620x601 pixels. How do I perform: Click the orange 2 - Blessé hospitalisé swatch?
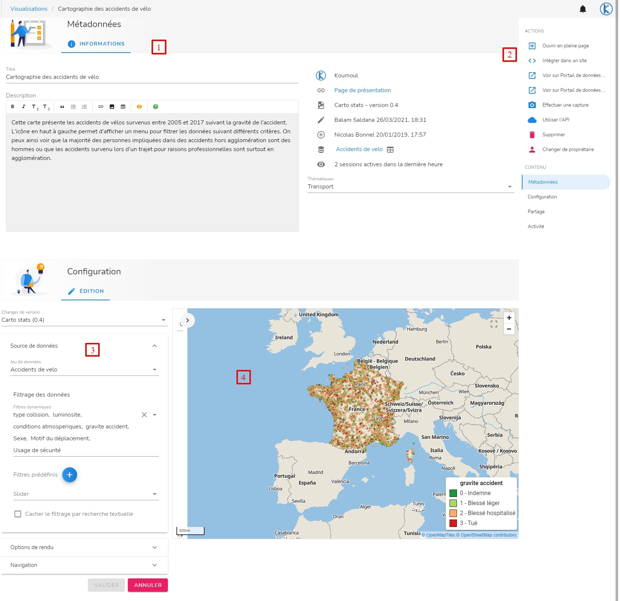(453, 513)
